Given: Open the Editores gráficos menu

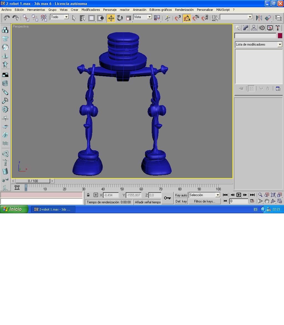Looking at the screenshot, I should coord(161,10).
